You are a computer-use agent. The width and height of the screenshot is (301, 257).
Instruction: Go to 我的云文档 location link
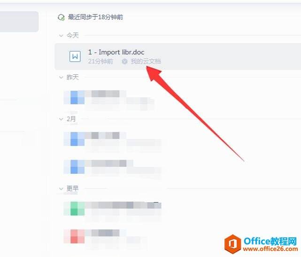(146, 61)
